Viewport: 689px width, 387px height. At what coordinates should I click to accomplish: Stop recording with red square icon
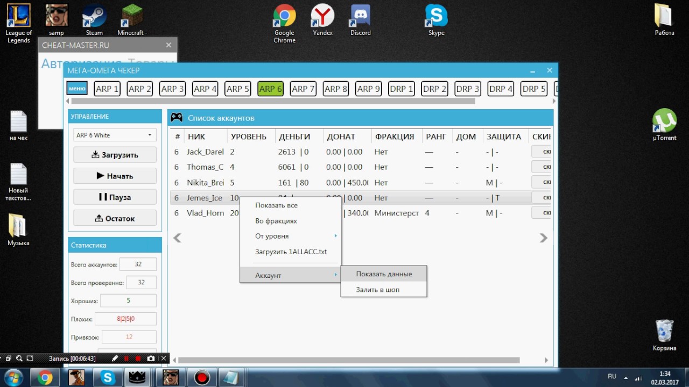click(138, 359)
